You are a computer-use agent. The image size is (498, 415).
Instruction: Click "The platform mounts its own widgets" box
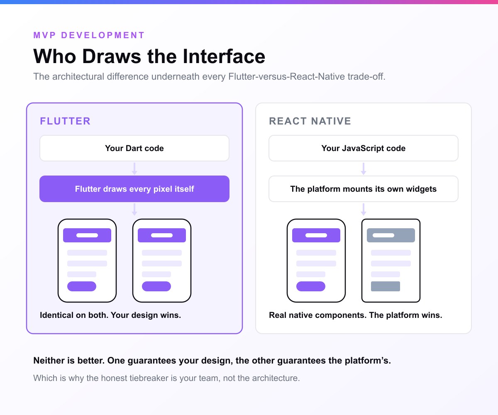(364, 189)
